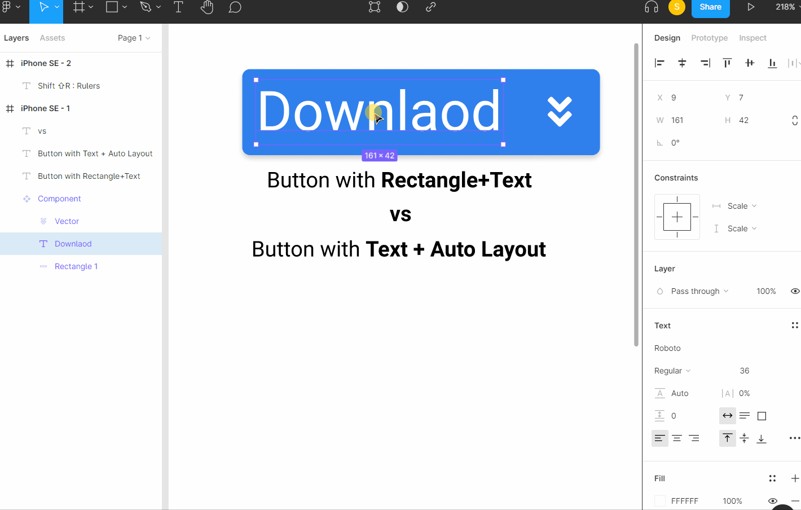
Task: Select the Text tool in toolbar
Action: coord(178,7)
